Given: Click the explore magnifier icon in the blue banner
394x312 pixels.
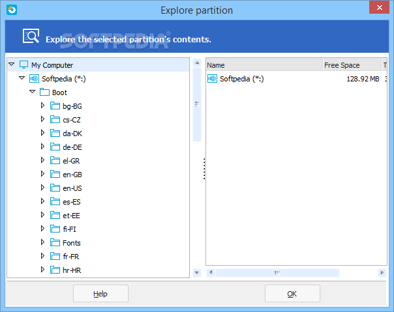Looking at the screenshot, I should pyautogui.click(x=31, y=36).
